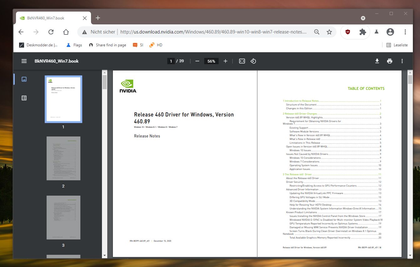Screen dimensions: 420x267
Task: Show document outline view
Action: [24, 98]
